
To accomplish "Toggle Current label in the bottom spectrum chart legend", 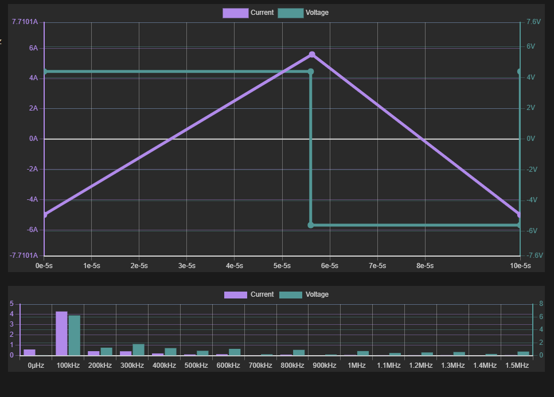I will tap(262, 294).
